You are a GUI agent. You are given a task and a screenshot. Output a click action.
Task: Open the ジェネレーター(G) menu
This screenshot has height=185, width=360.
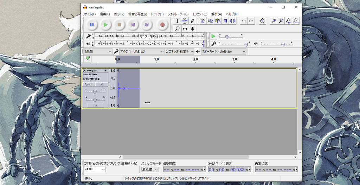tap(178, 14)
